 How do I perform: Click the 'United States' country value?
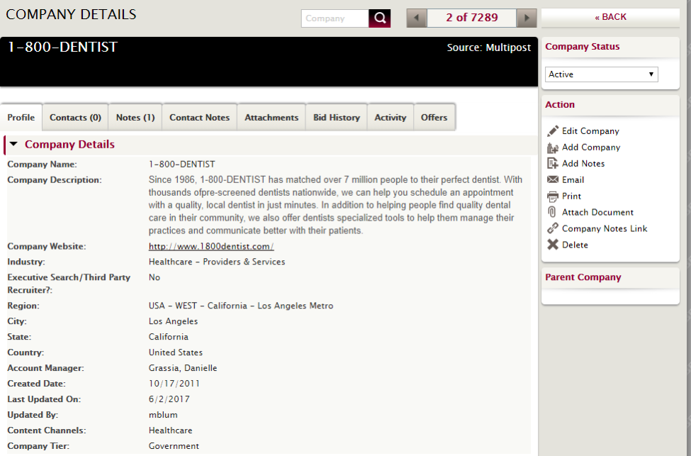(x=175, y=352)
